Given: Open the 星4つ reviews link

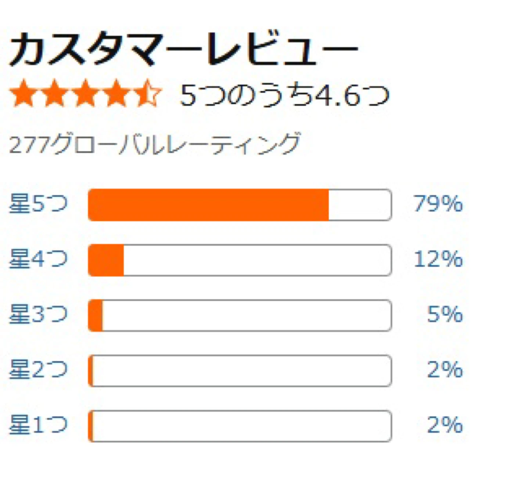Looking at the screenshot, I should tap(39, 259).
